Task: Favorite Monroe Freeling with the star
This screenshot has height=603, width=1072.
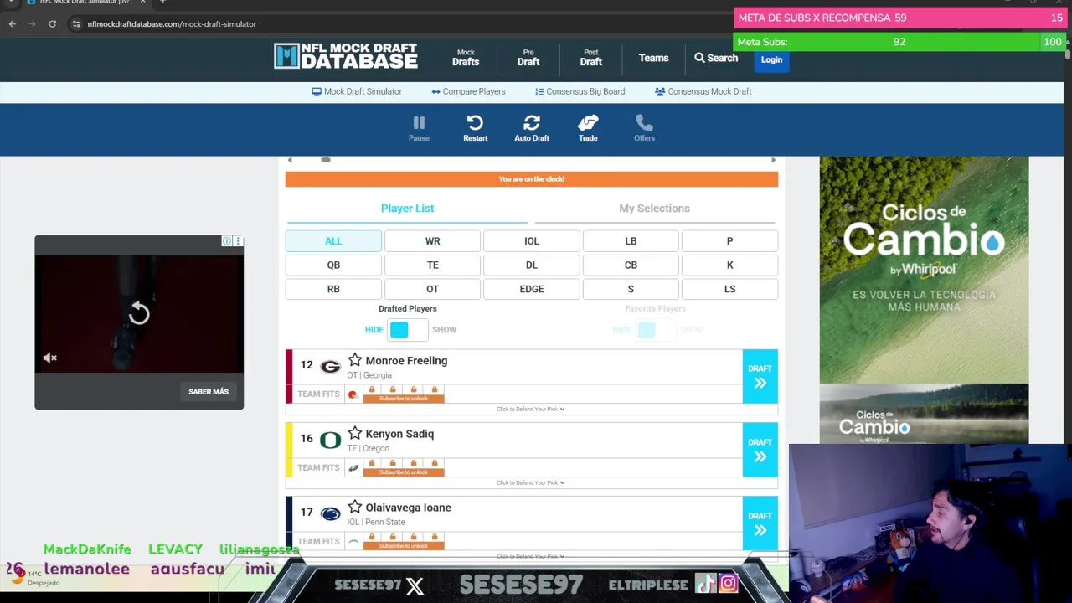Action: pos(355,360)
